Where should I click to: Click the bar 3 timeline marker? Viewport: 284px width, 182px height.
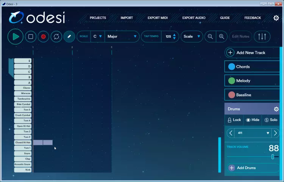(x=111, y=51)
